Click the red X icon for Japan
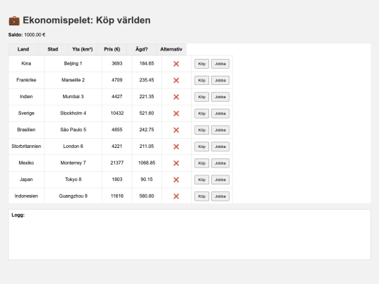 pyautogui.click(x=176, y=180)
